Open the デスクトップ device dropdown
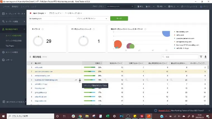The image size is (212, 119). pyautogui.click(x=56, y=13)
